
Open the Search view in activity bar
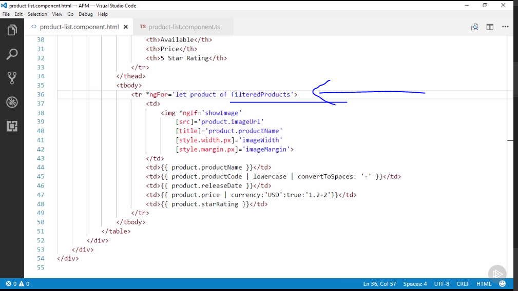(x=12, y=54)
